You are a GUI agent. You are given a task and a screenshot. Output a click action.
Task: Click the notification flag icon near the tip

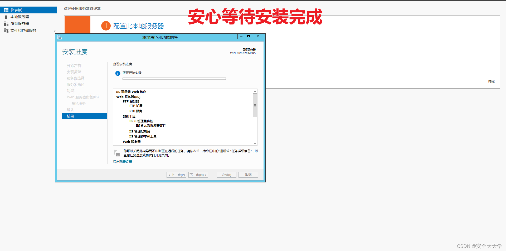pos(117,153)
